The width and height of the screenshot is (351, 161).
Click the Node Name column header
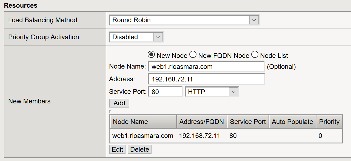(143, 122)
